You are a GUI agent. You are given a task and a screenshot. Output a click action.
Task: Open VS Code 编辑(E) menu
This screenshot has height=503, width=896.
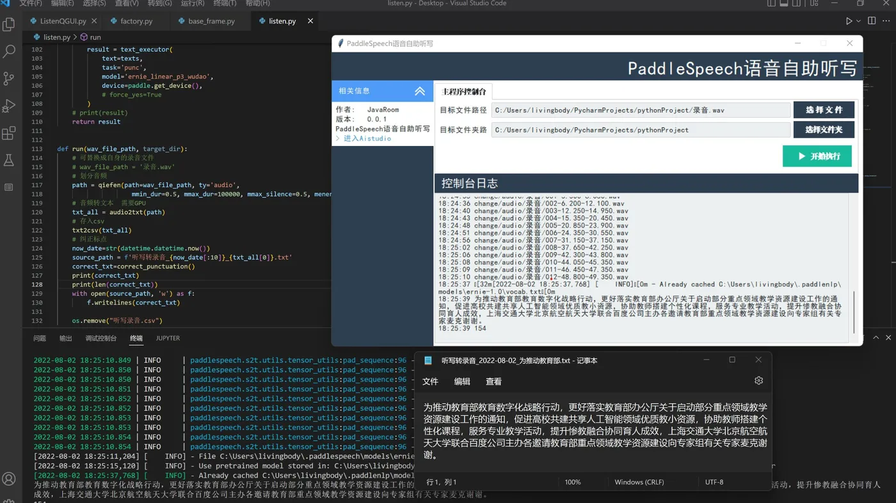62,3
